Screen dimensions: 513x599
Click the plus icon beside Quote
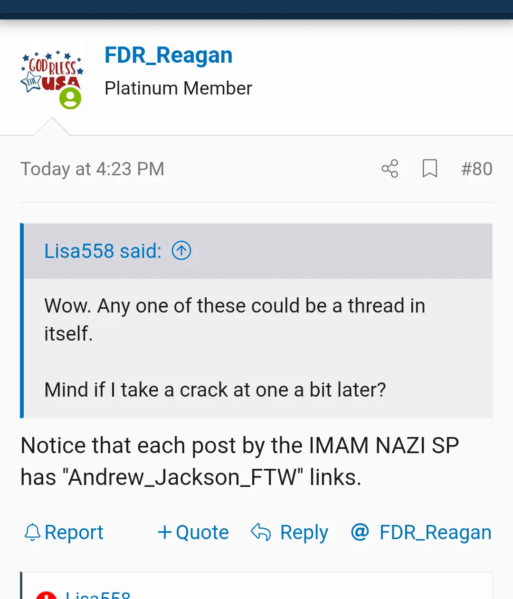point(164,532)
